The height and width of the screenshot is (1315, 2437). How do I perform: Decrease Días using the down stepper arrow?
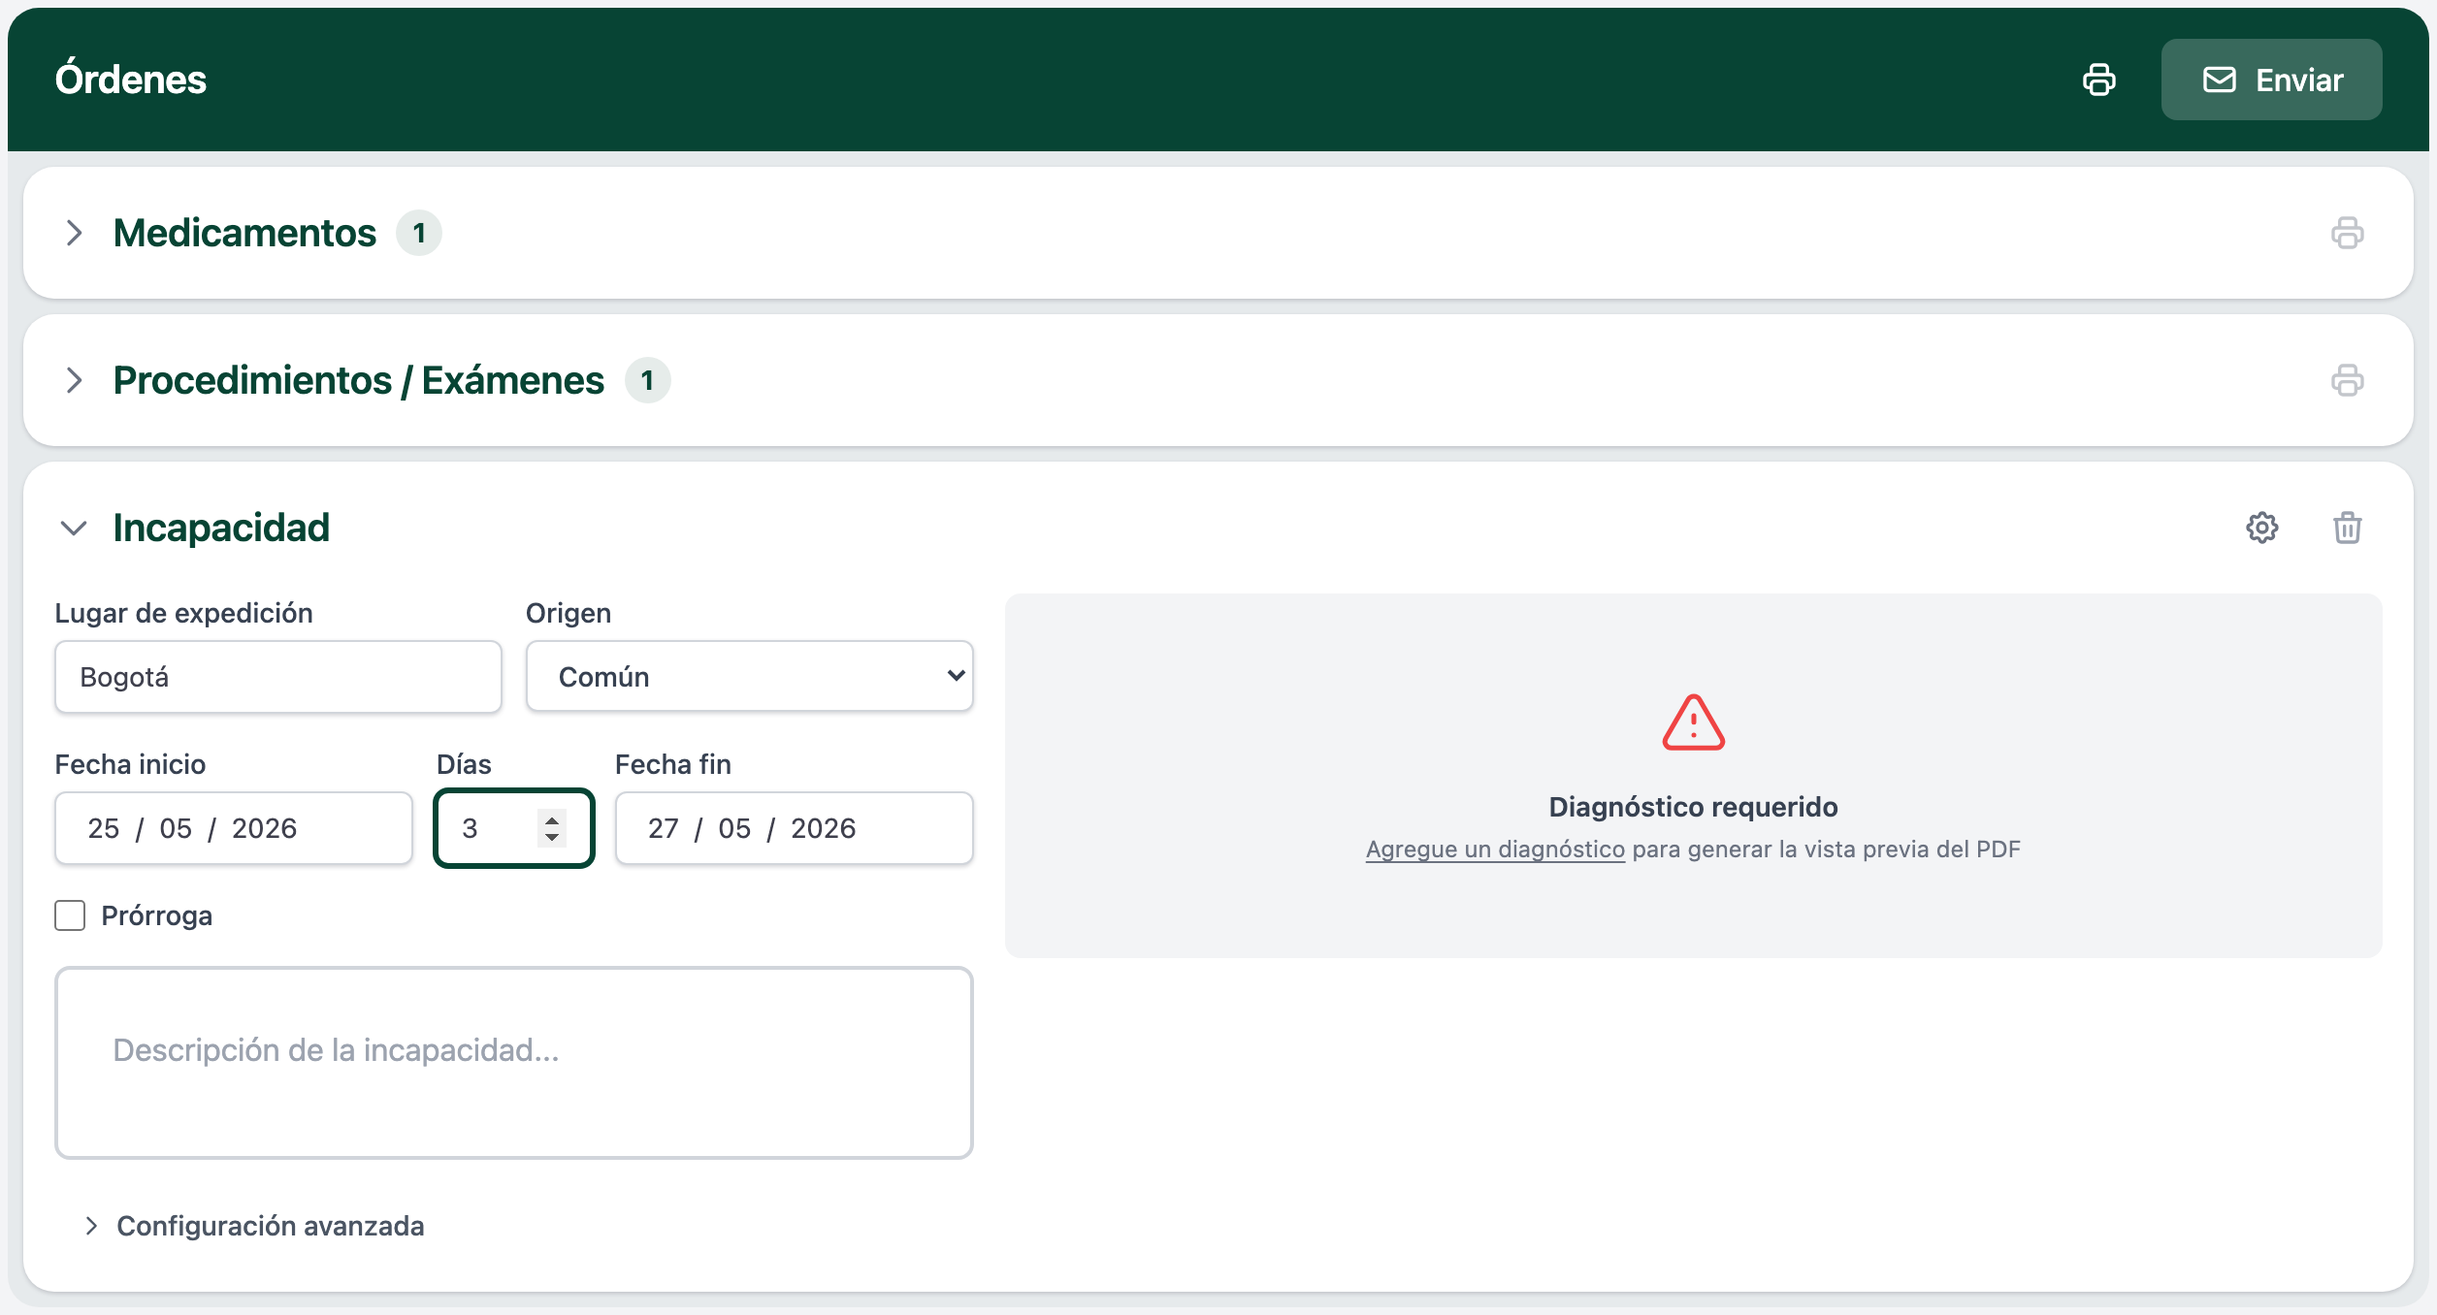[552, 837]
